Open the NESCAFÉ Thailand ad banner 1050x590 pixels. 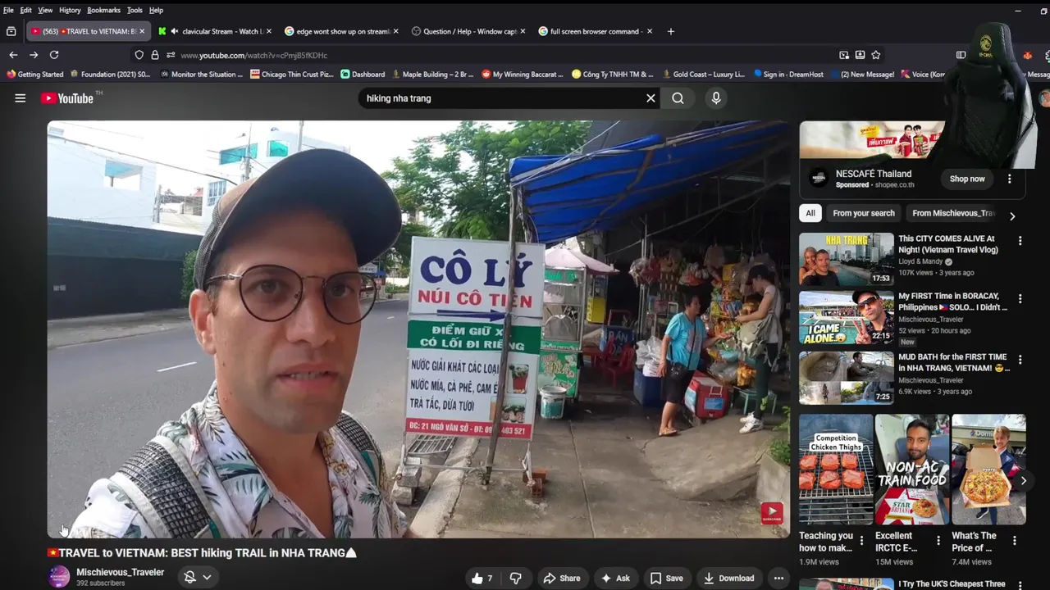tap(872, 140)
